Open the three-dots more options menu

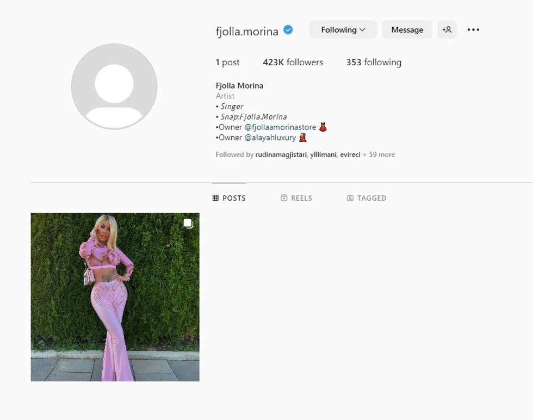pos(473,29)
